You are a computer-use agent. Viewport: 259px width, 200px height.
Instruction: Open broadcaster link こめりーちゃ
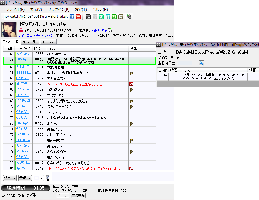(99, 30)
